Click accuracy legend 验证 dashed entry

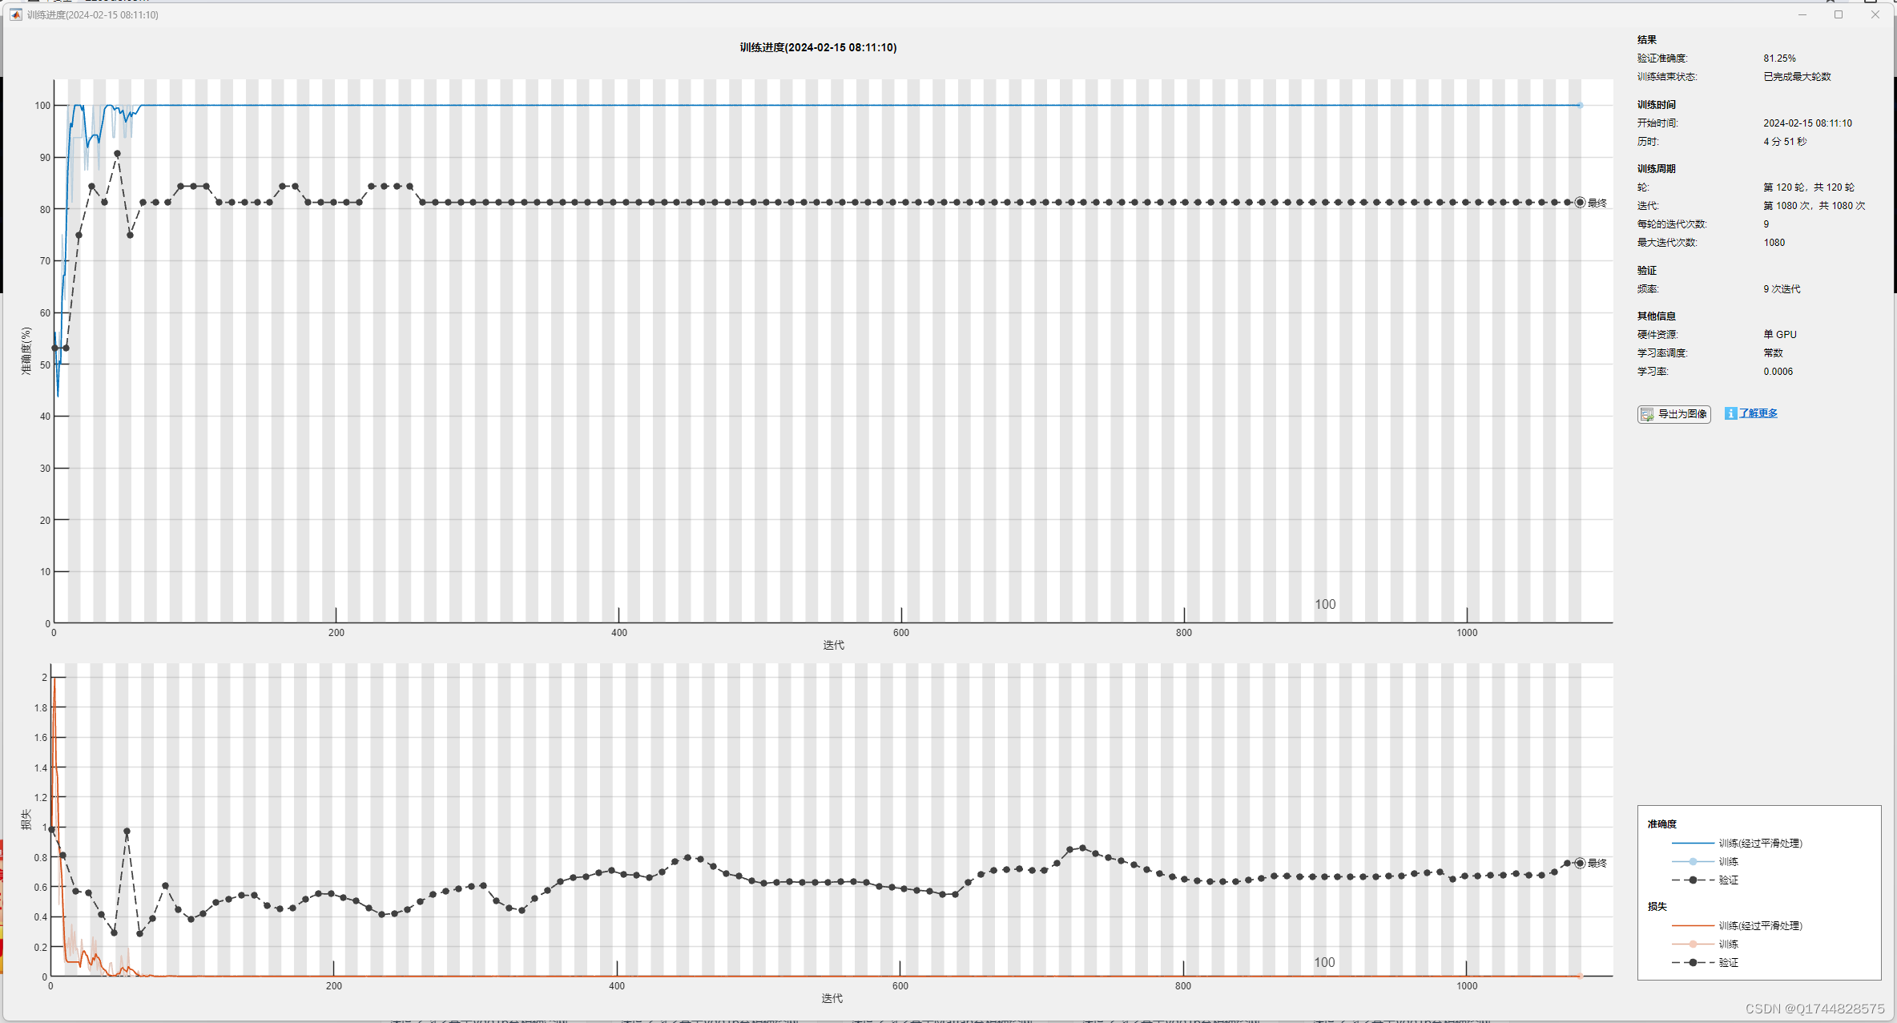[1705, 880]
